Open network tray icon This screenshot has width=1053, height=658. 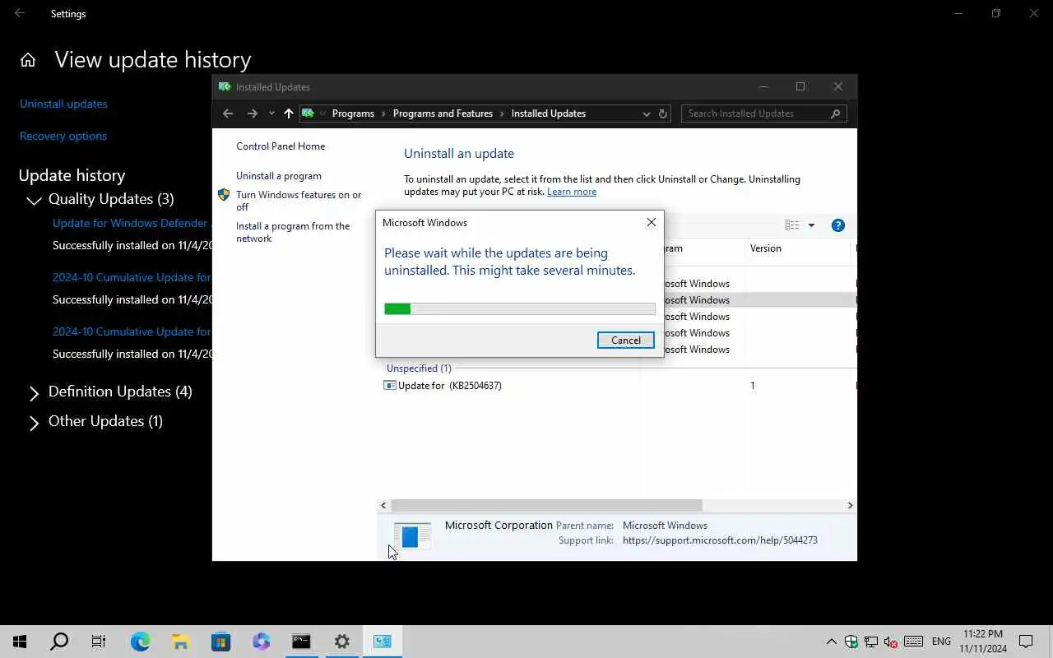[x=871, y=642]
